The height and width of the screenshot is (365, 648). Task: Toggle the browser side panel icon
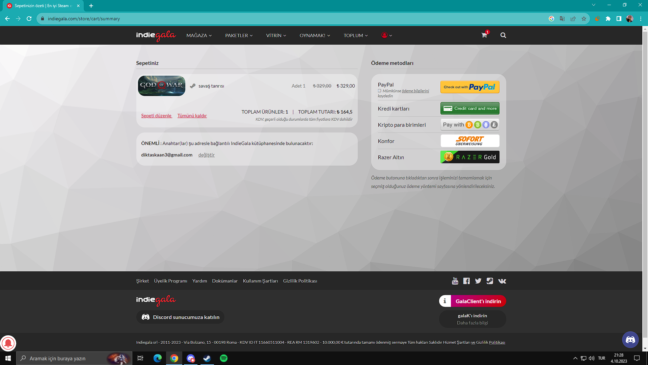[x=619, y=19]
